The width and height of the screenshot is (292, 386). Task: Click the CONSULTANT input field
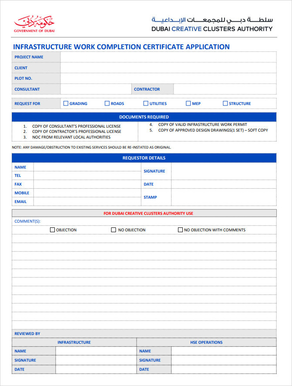pyautogui.click(x=96, y=89)
